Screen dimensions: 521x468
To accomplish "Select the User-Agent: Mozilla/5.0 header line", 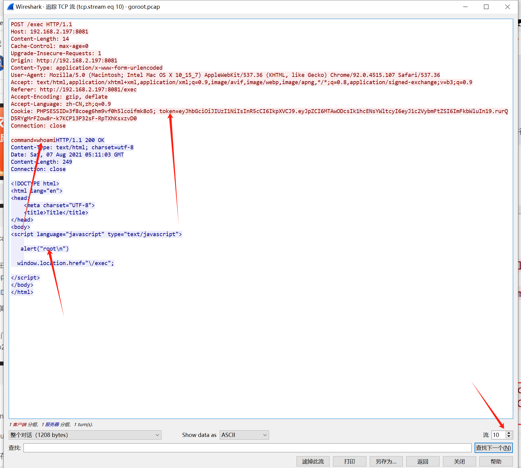I will [225, 75].
